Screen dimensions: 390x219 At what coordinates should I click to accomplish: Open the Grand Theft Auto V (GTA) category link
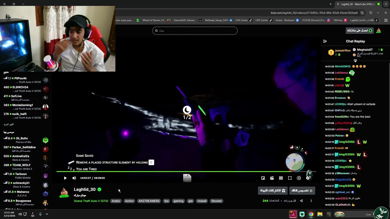91,201
